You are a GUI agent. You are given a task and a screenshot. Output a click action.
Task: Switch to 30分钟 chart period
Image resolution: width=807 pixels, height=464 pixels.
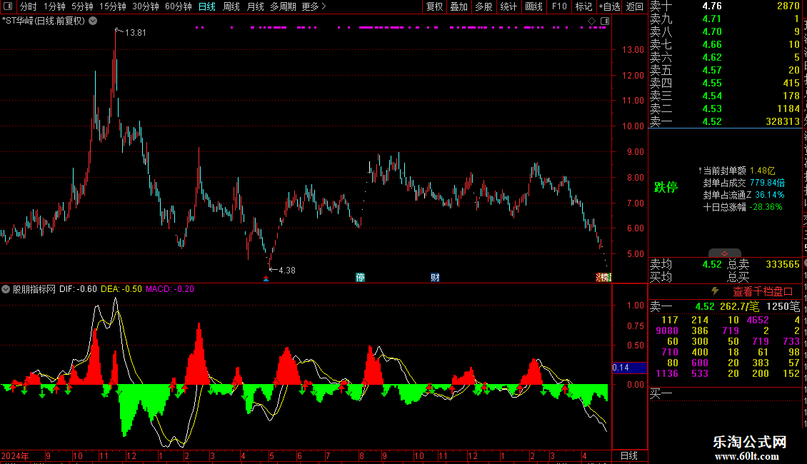[145, 6]
